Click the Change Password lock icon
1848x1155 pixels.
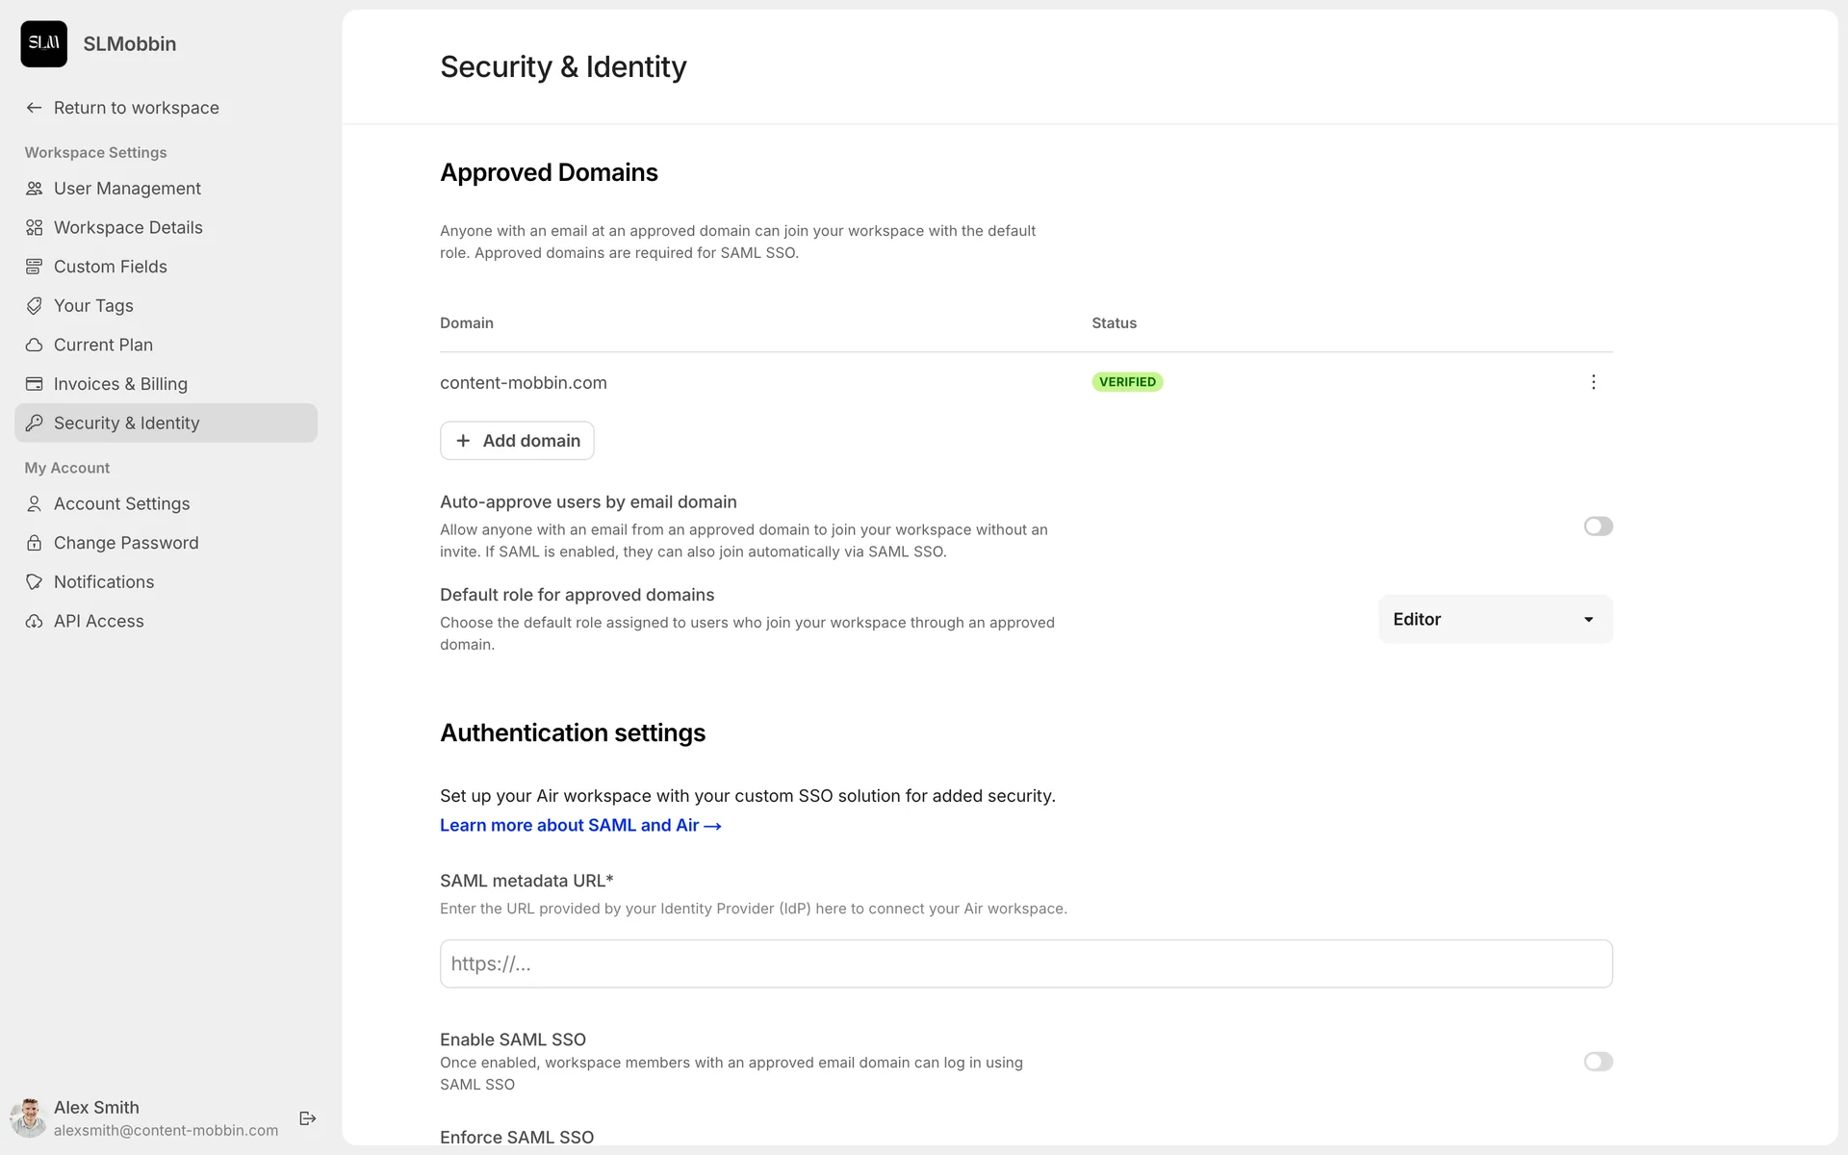click(35, 543)
